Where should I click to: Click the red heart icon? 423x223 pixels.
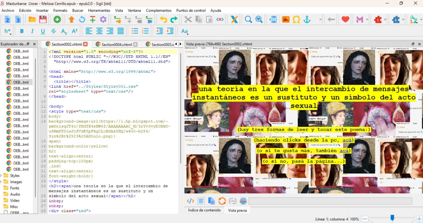click(345, 19)
